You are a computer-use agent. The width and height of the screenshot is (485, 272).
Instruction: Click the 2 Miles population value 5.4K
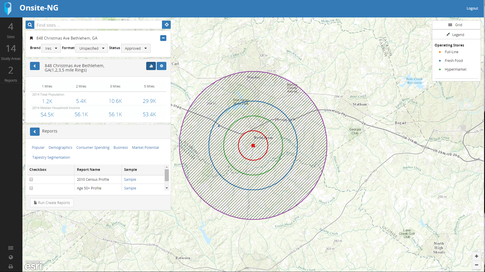(81, 101)
